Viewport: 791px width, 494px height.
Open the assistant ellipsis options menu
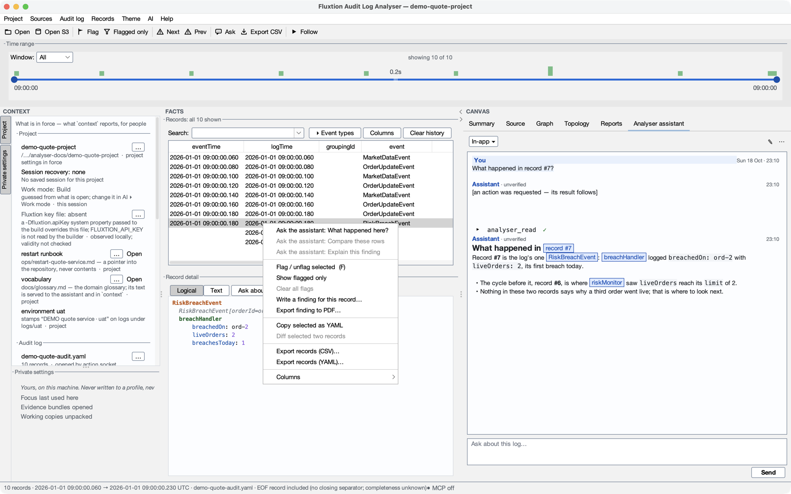[782, 142]
